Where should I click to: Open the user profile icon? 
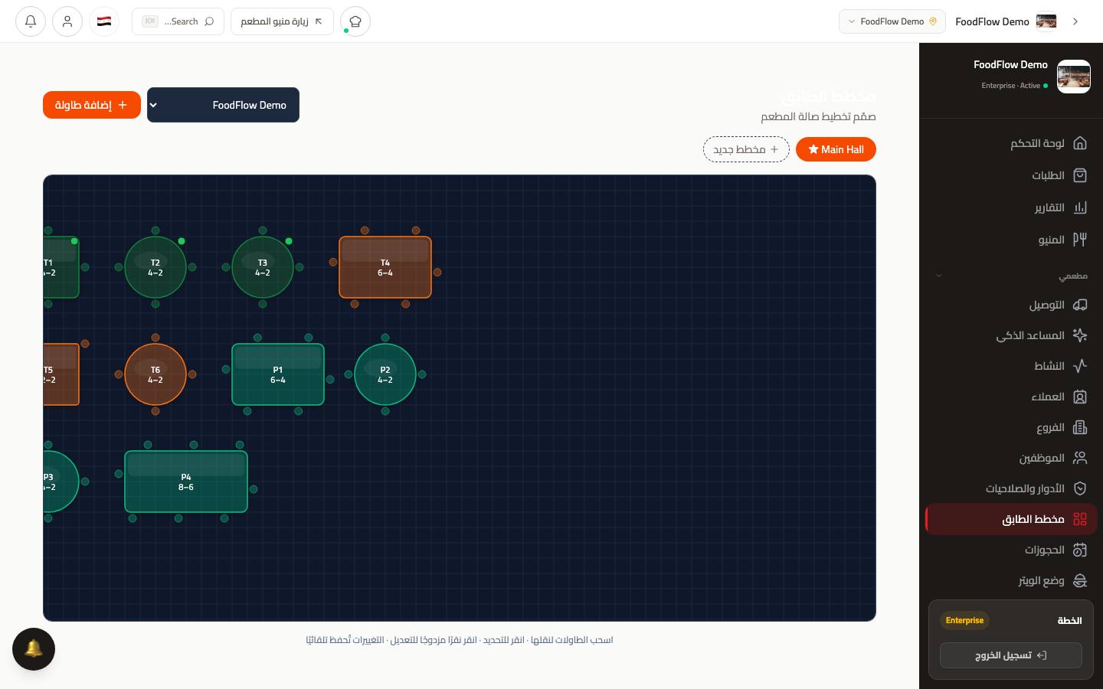67,21
